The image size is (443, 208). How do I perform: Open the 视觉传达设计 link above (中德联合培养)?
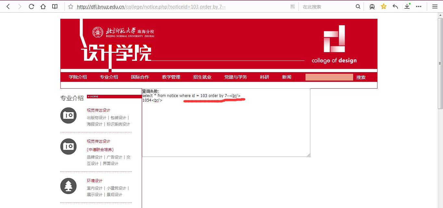[x=99, y=141]
